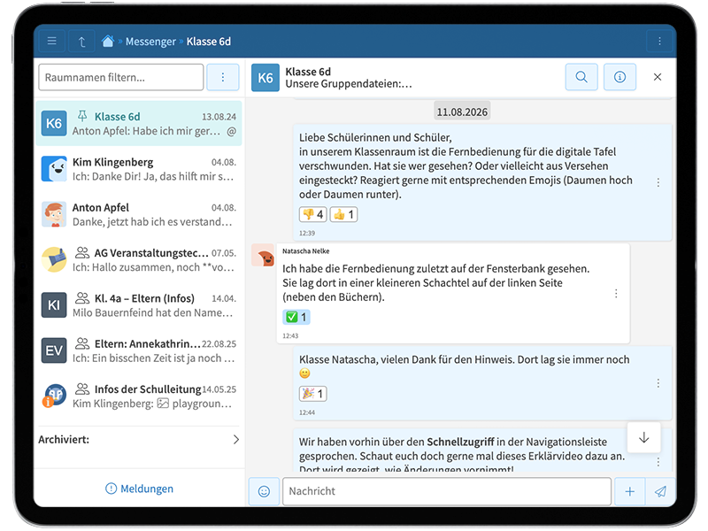Click the 12:43 message timestamp

(x=290, y=335)
